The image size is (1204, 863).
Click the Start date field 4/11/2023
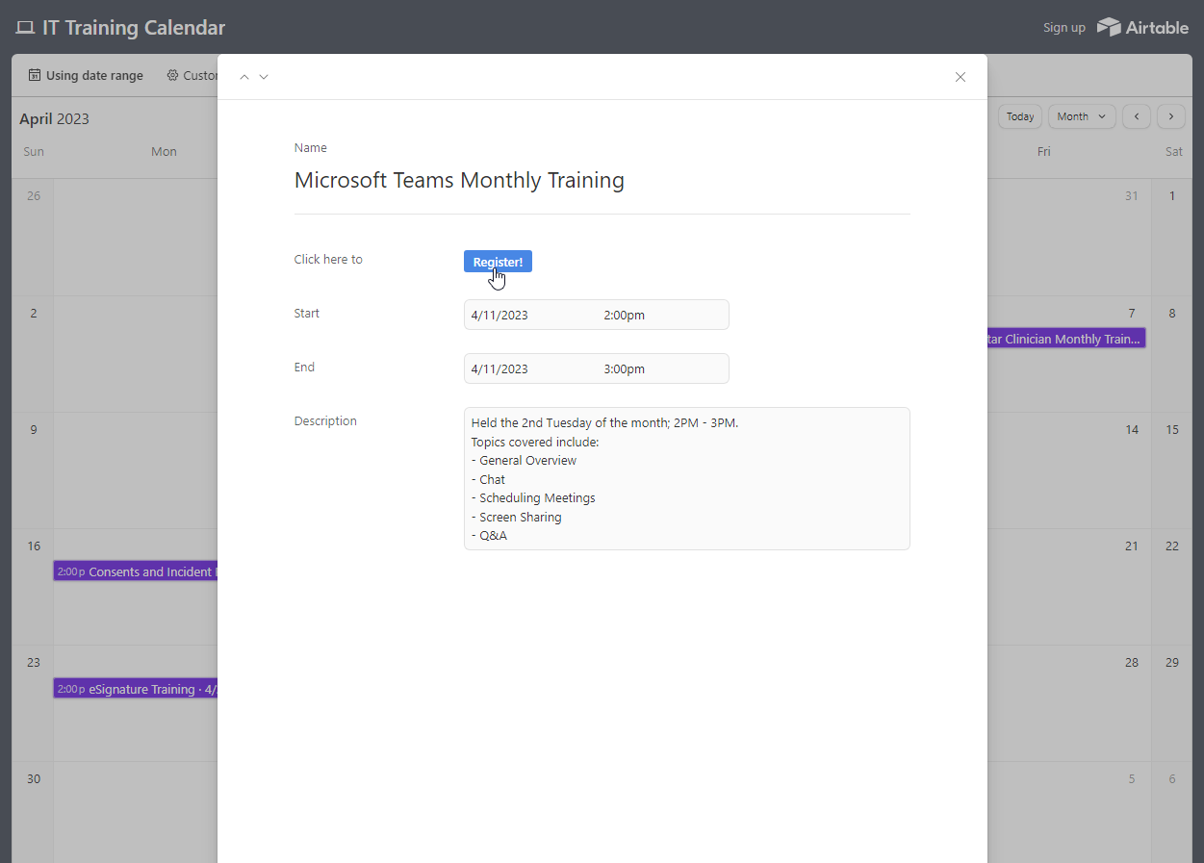pyautogui.click(x=500, y=315)
